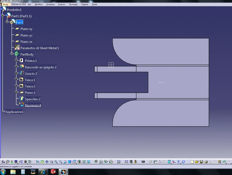Select Specchio.2 in the tree
232x175 pixels.
[32, 99]
